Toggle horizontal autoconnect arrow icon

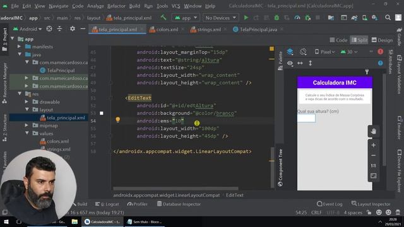pyautogui.click(x=300, y=63)
